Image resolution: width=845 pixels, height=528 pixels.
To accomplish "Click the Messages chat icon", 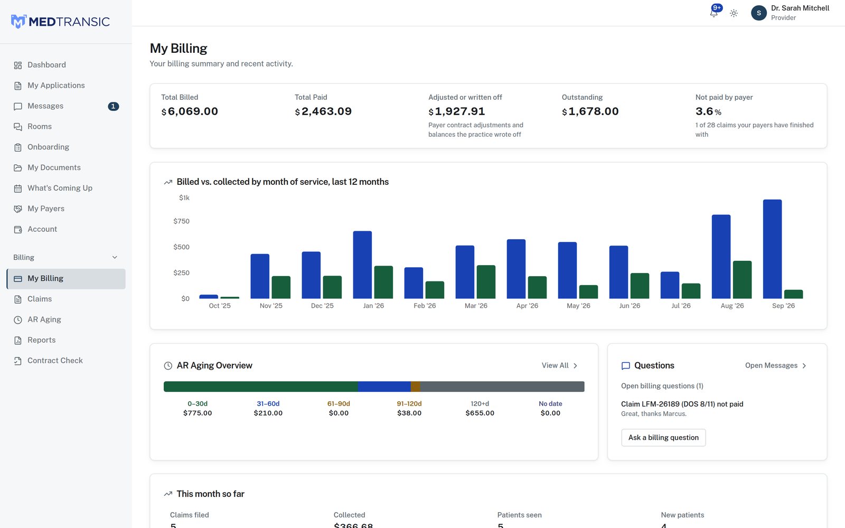I will point(18,106).
